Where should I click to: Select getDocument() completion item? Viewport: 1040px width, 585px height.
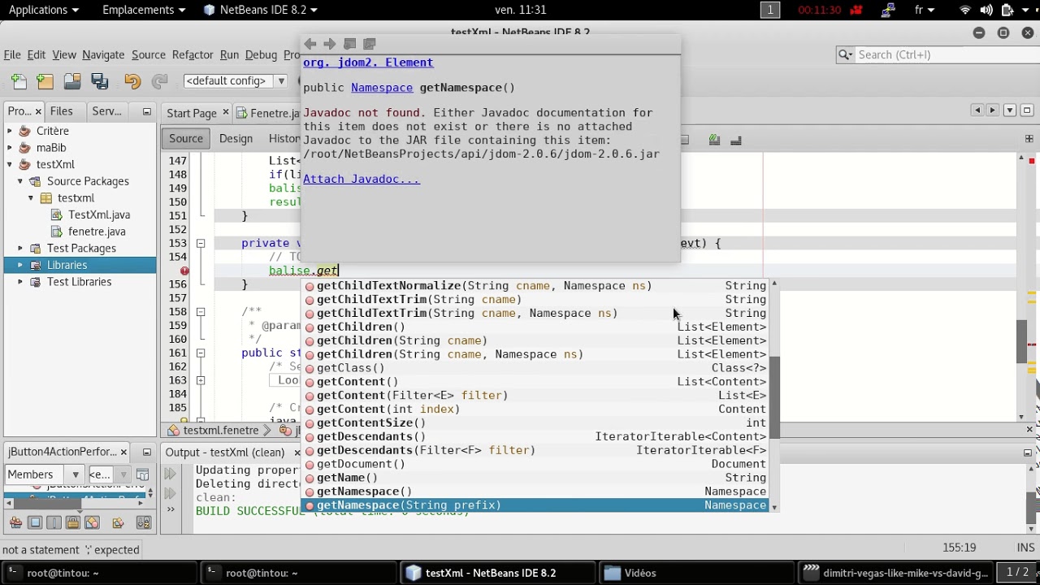click(x=535, y=464)
